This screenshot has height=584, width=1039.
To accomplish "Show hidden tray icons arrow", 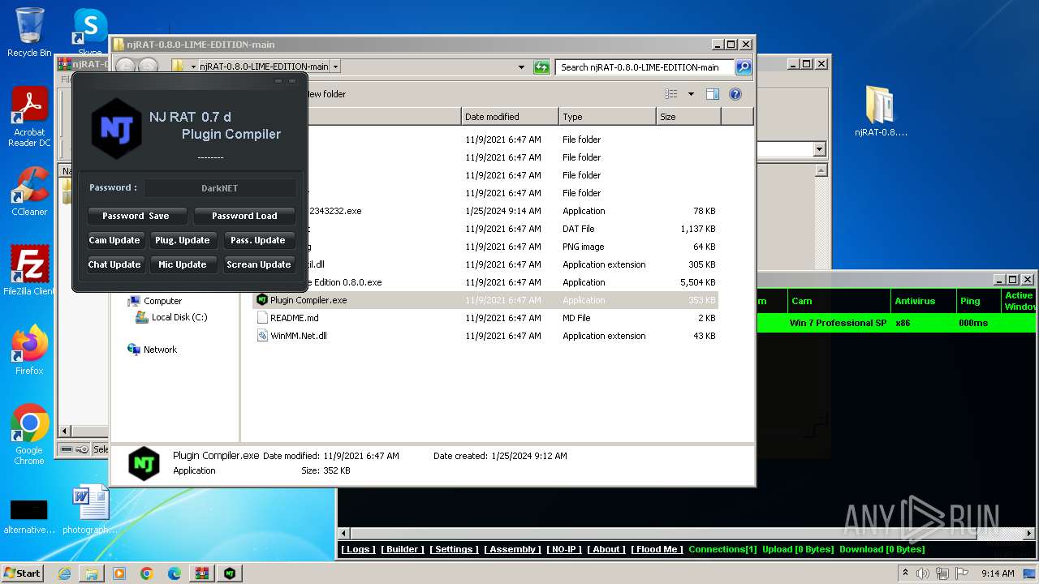I will point(905,573).
